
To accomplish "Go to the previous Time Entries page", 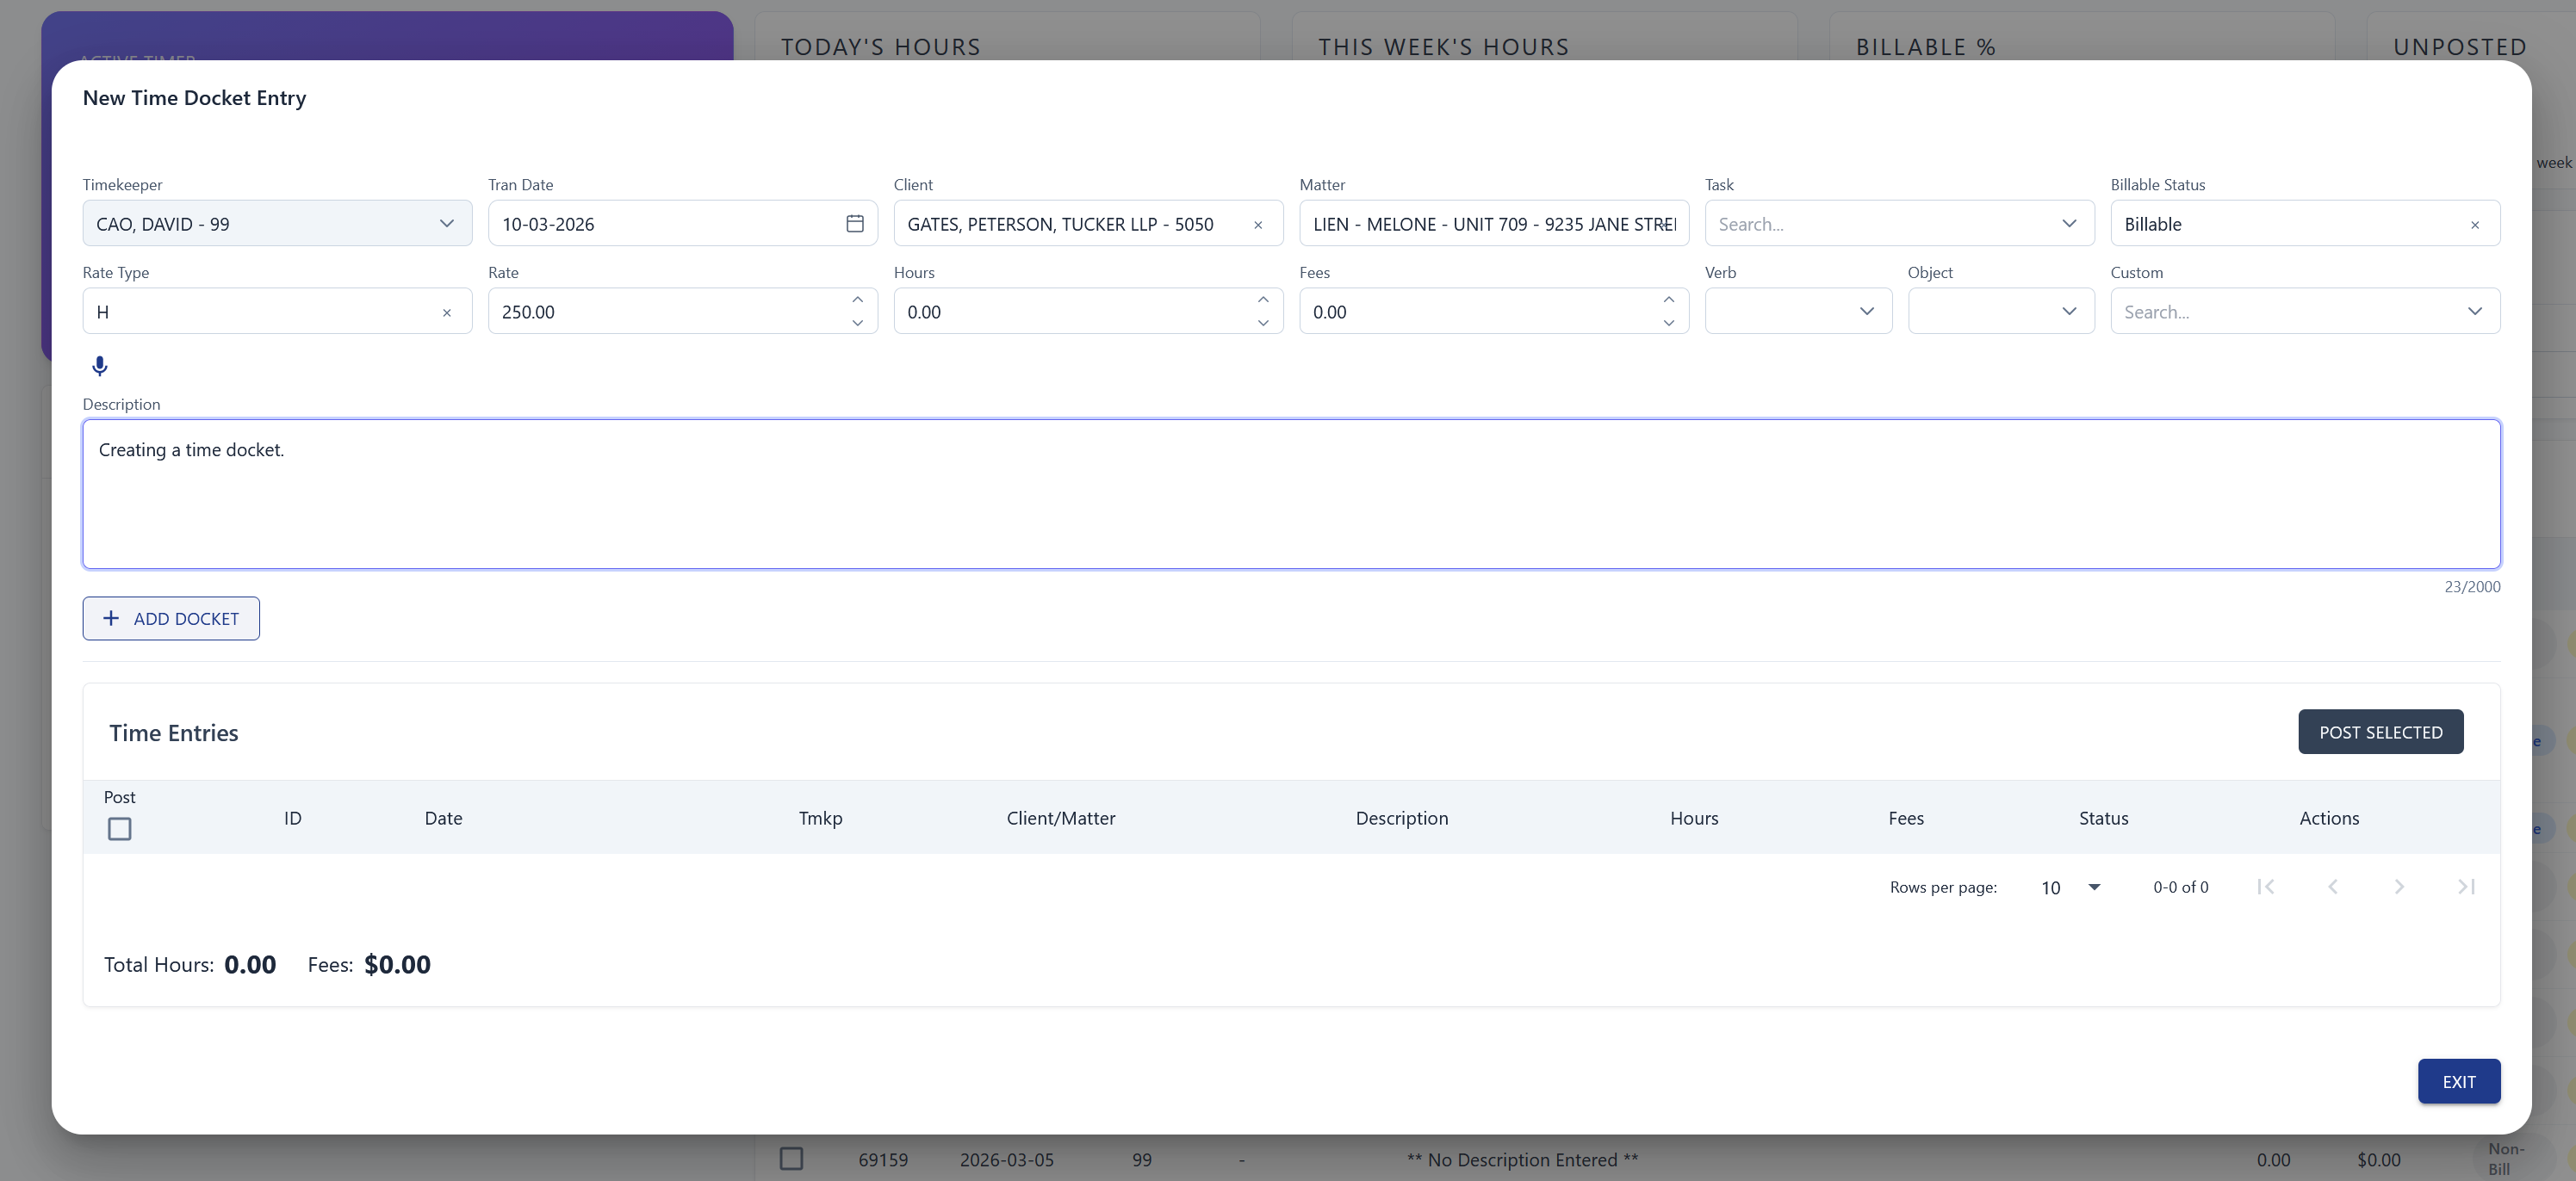I will point(2333,887).
